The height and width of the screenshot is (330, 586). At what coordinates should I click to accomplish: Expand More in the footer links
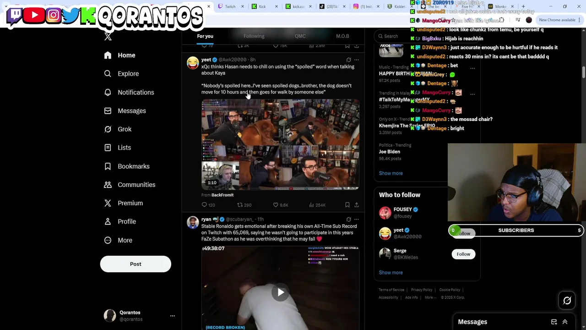(430, 297)
